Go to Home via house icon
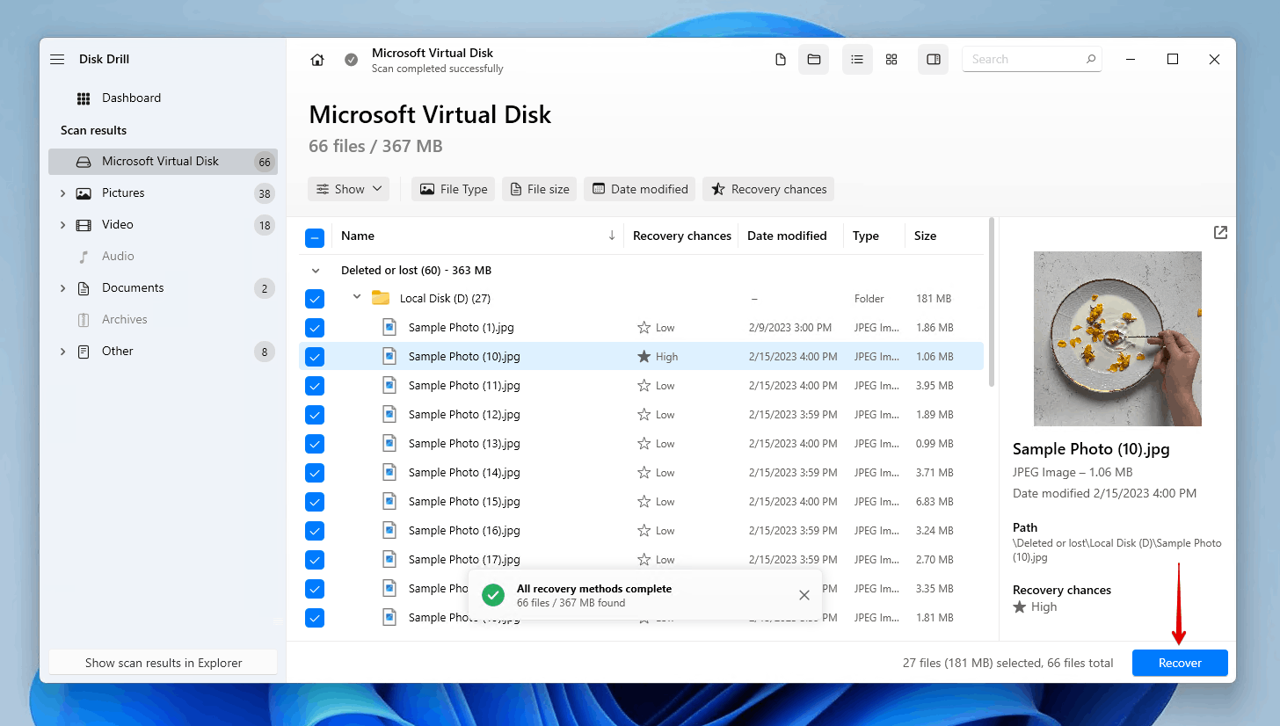 click(x=317, y=60)
